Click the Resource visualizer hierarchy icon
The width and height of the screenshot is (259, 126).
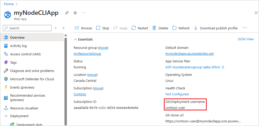pyautogui.click(x=6, y=108)
